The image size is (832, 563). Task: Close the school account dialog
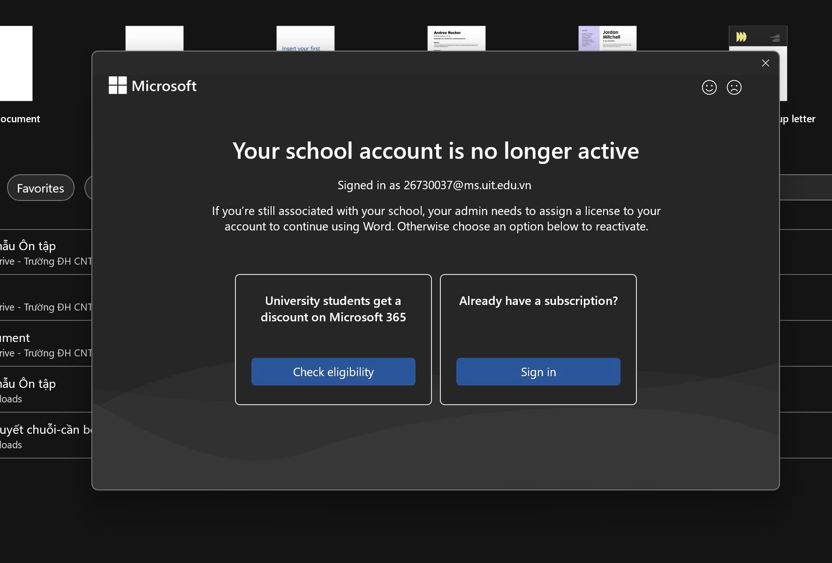click(x=765, y=63)
